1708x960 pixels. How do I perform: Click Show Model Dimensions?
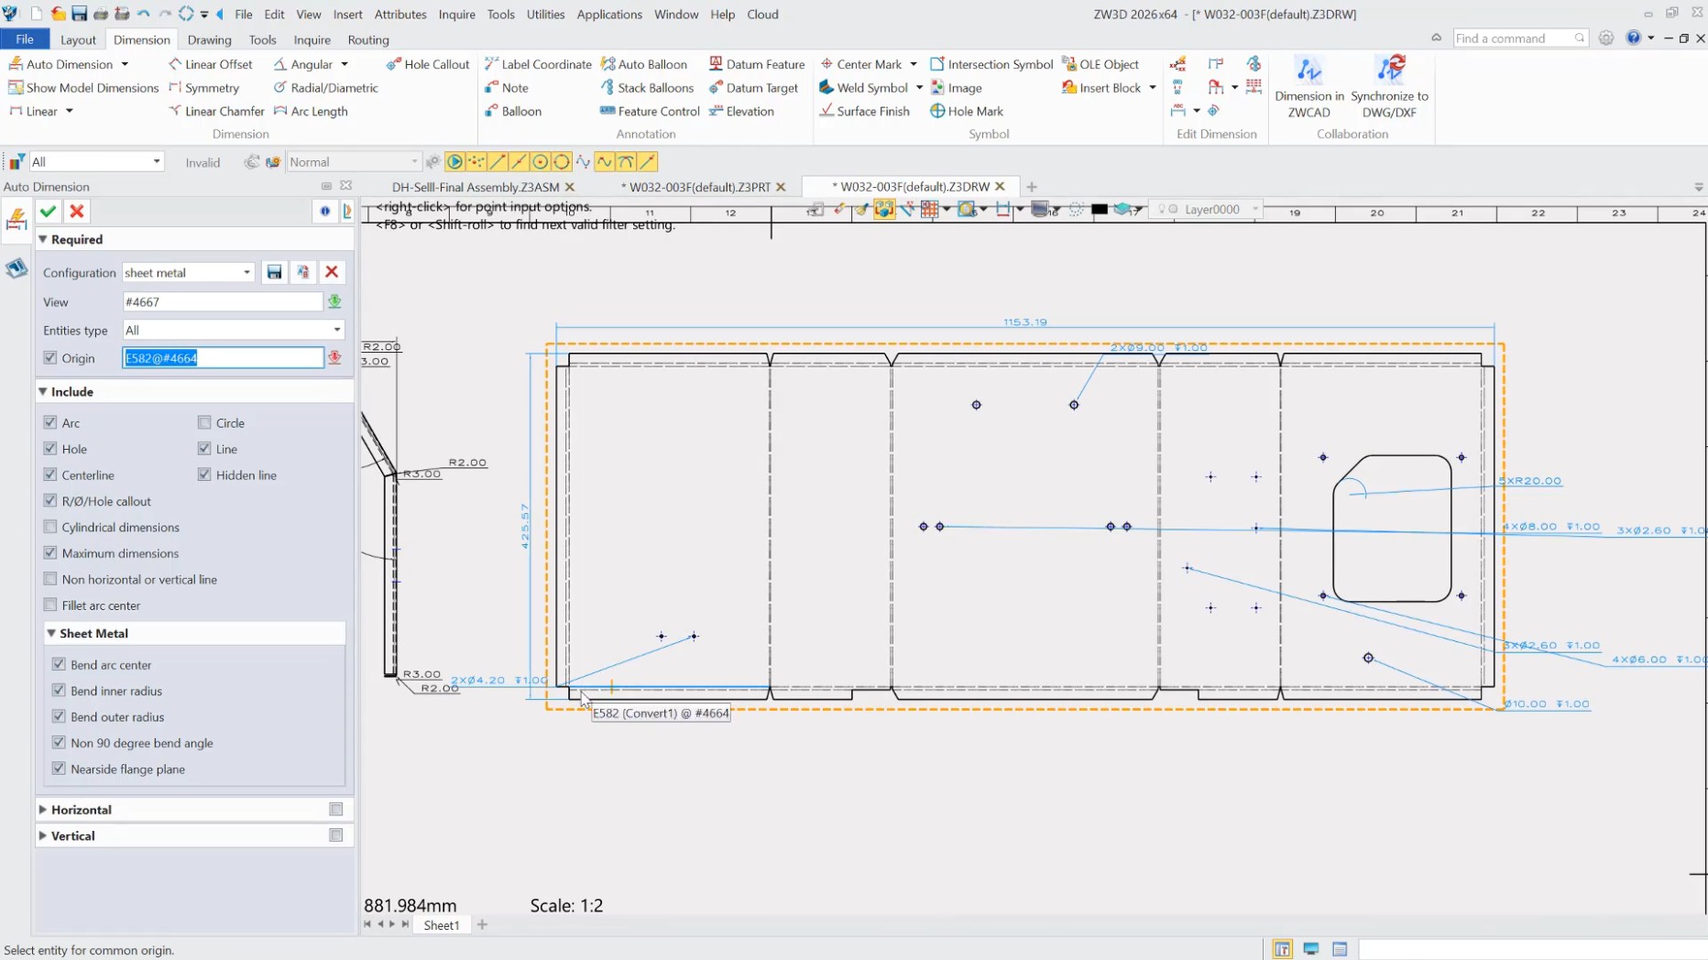coord(83,88)
